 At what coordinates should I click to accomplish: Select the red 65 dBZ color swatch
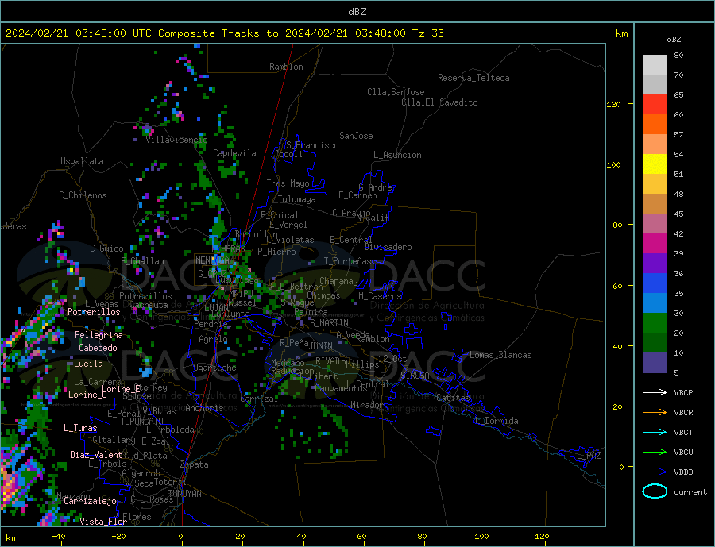[x=655, y=104]
